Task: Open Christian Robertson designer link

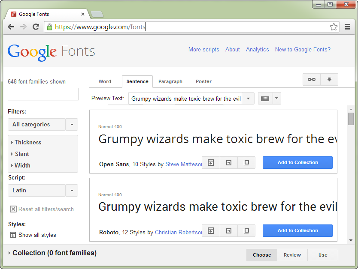Action: point(178,232)
